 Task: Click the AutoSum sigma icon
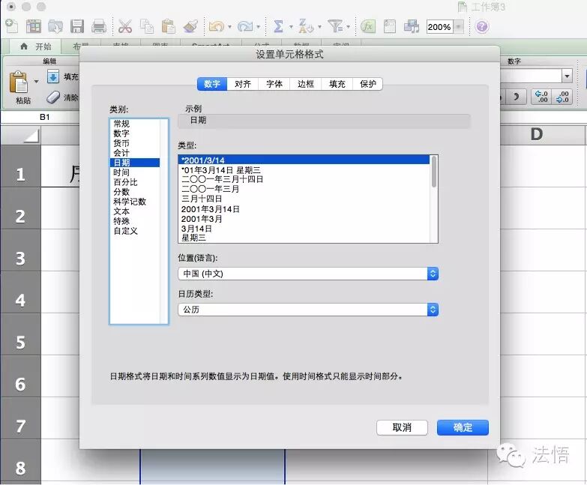(x=278, y=26)
